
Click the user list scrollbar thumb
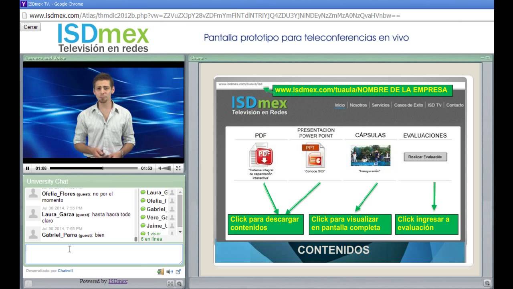[x=180, y=211]
